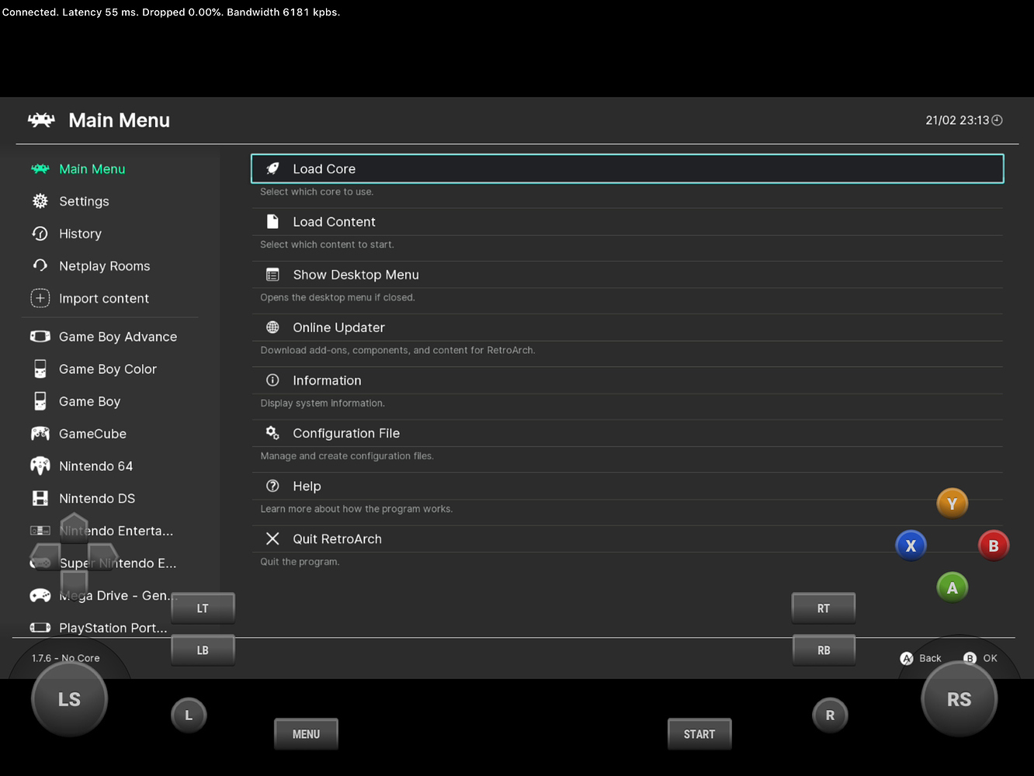Select the Quit RetroArch entry
Image resolution: width=1034 pixels, height=776 pixels.
(x=627, y=538)
